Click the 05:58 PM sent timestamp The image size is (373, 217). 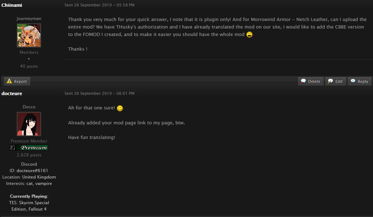[100, 5]
